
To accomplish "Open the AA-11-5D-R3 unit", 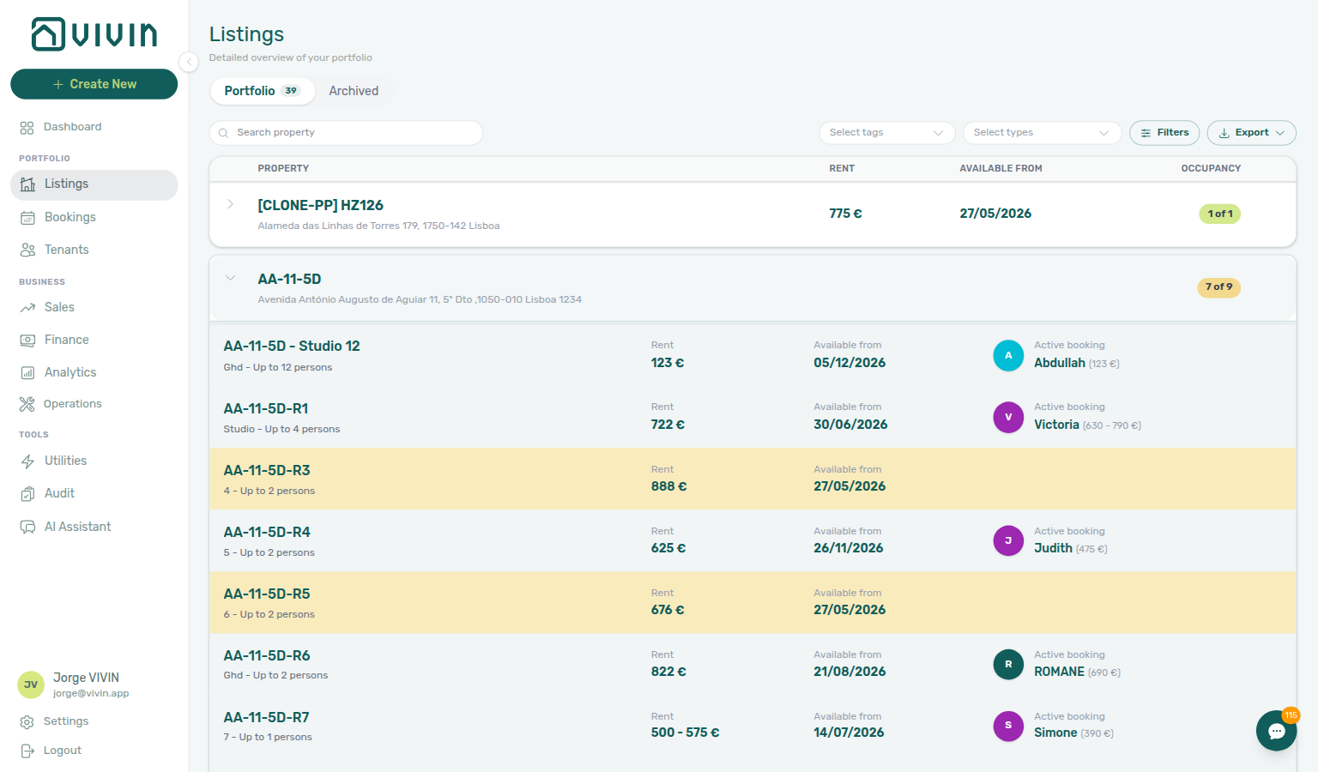I will 267,471.
